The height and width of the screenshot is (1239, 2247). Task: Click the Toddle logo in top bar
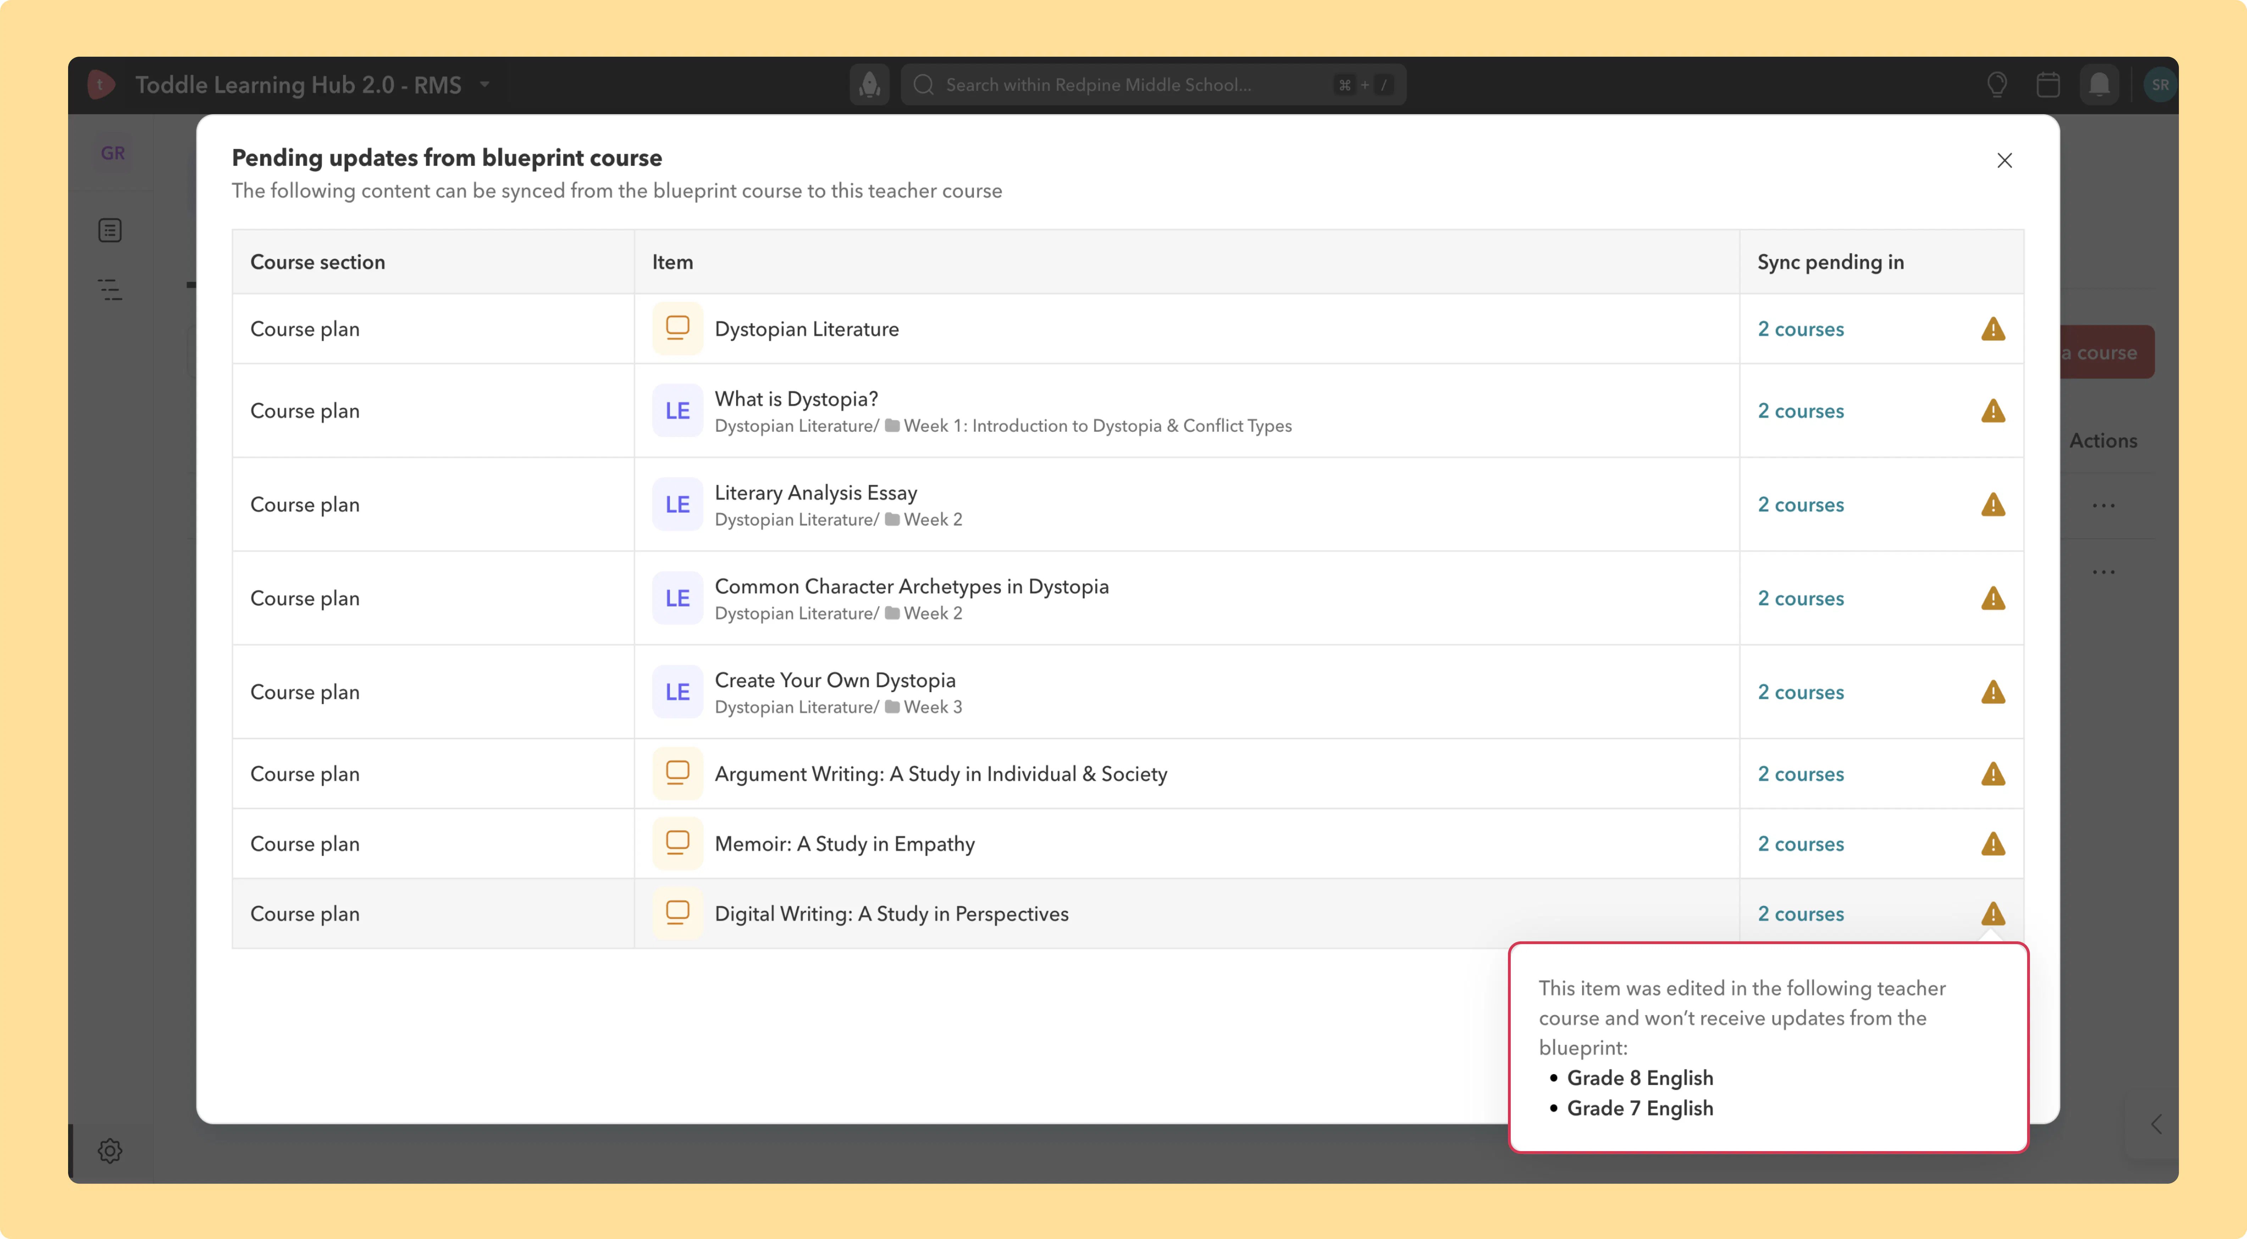point(101,85)
